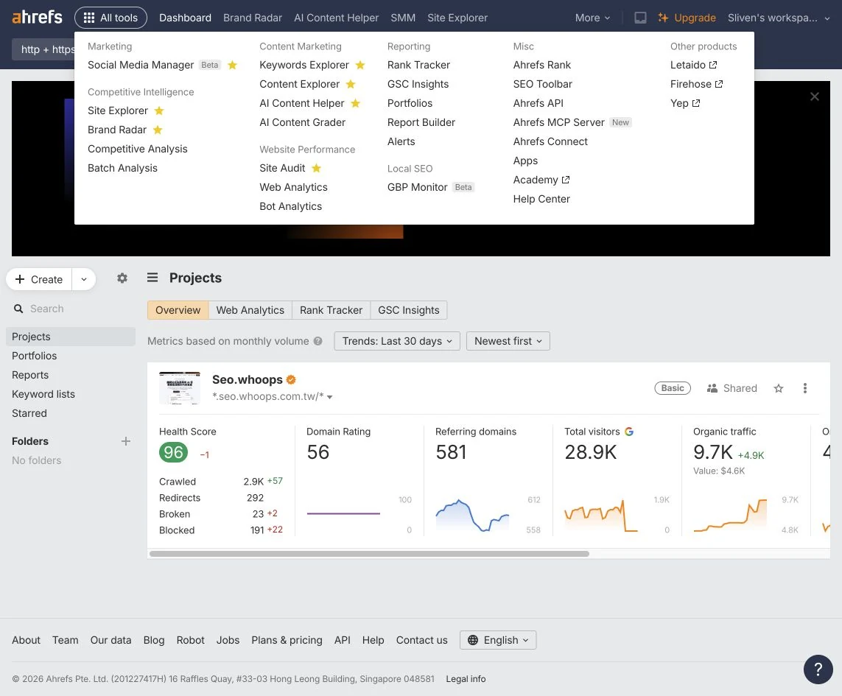
Task: Open Dashboard in top navigation
Action: coord(185,18)
